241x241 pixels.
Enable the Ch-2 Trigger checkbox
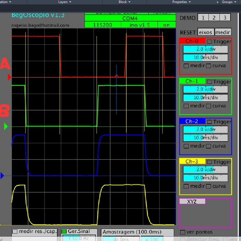tap(209, 122)
